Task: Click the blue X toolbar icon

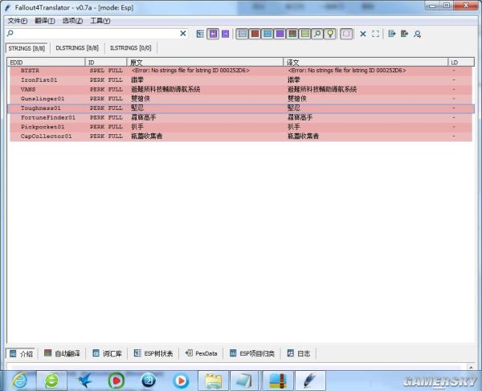Action: [363, 34]
